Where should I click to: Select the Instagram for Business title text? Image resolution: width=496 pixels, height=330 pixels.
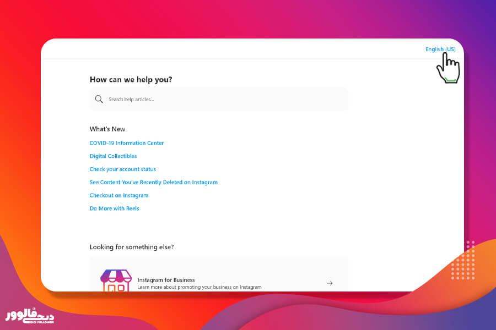(x=166, y=280)
